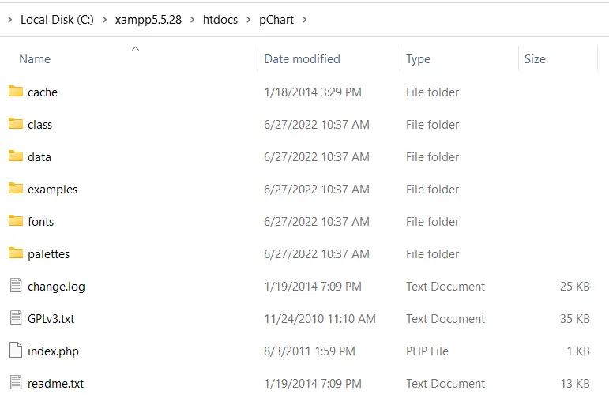The height and width of the screenshot is (398, 609).
Task: Click the GPLv3.txt document icon
Action: coord(16,318)
